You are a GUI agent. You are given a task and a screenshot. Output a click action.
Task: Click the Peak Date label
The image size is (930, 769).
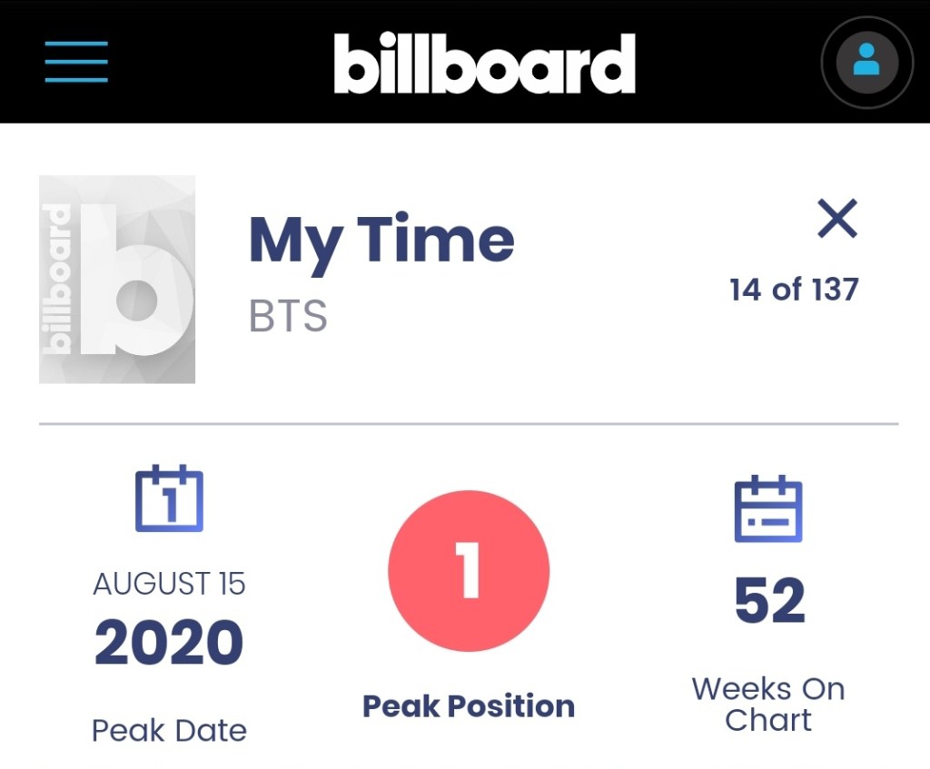coord(169,730)
